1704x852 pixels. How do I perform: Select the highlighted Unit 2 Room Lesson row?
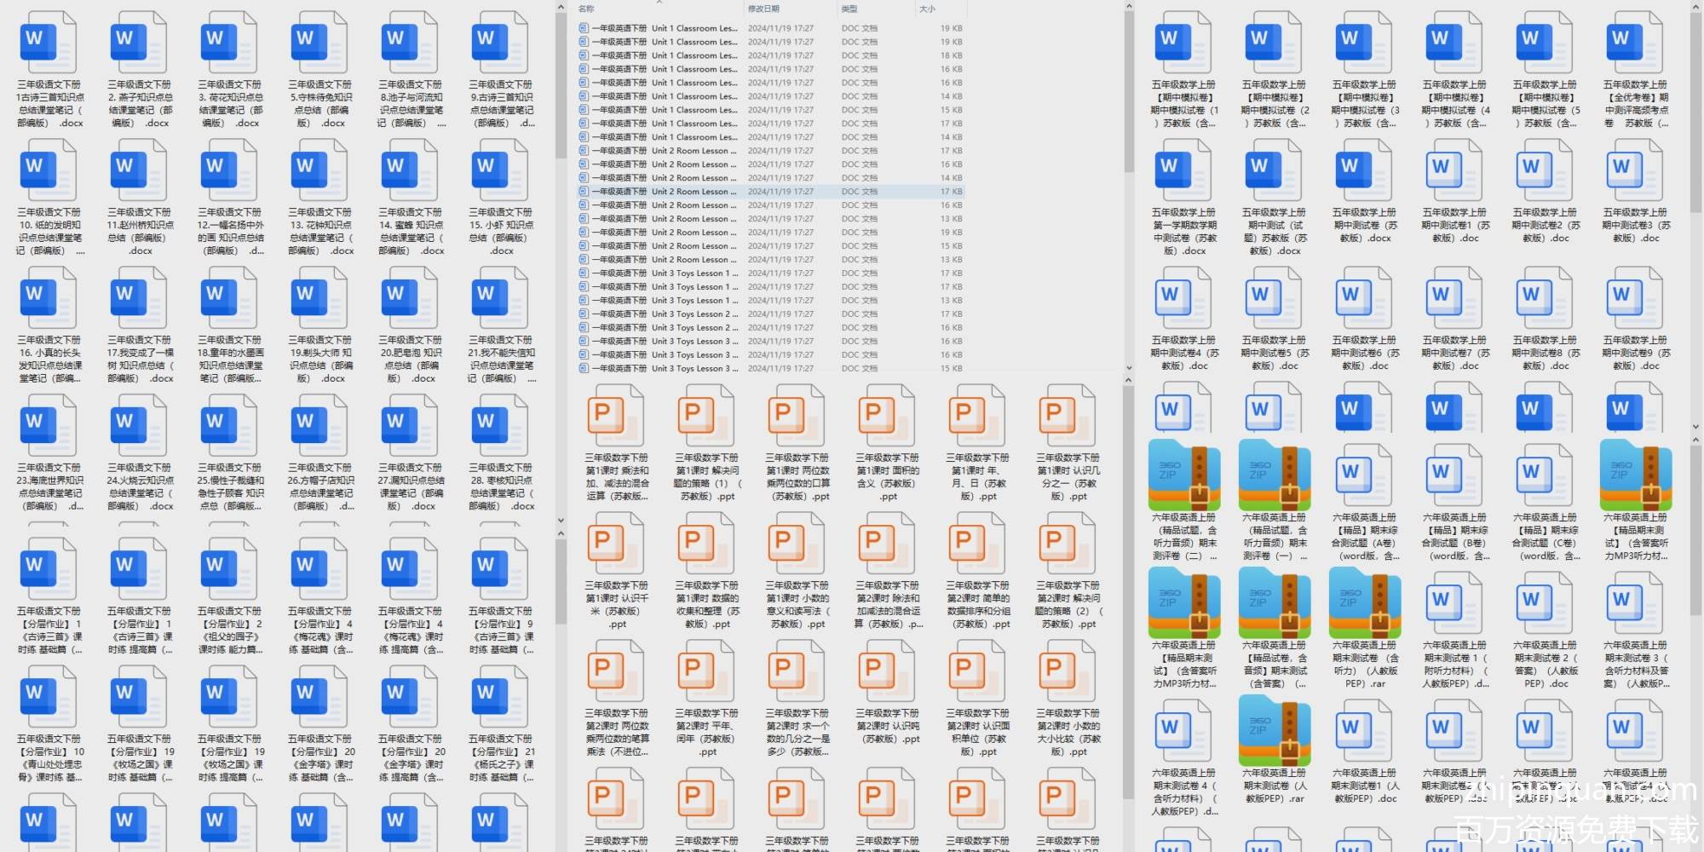tap(770, 192)
